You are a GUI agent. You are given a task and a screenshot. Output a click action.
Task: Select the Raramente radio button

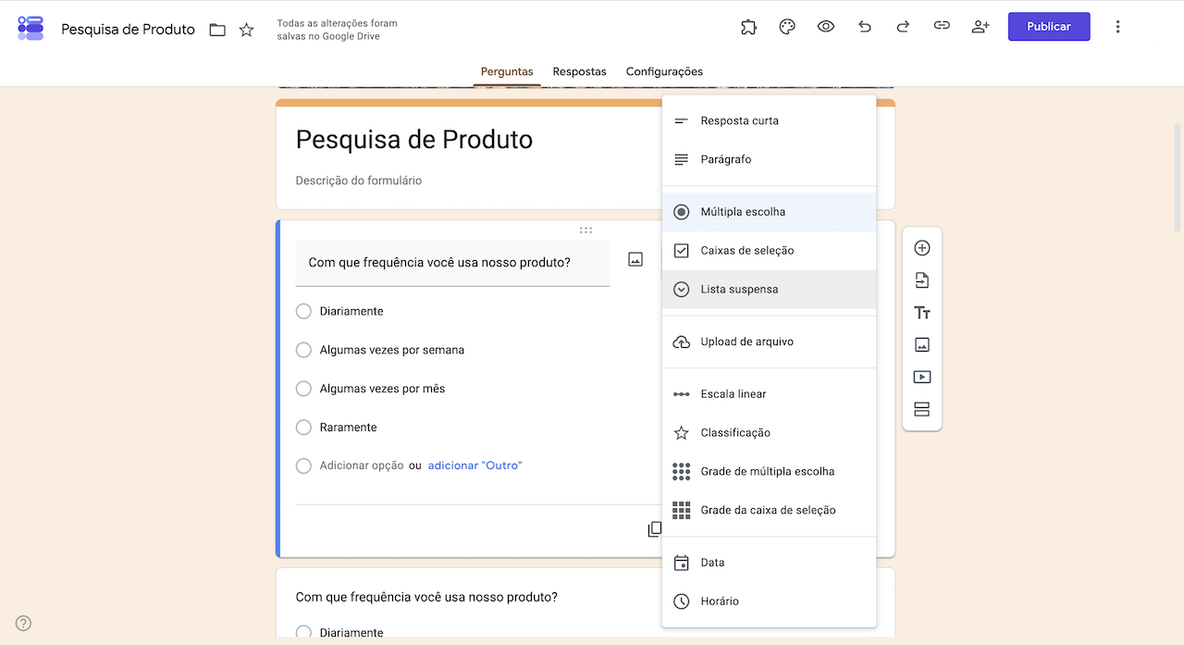coord(303,428)
